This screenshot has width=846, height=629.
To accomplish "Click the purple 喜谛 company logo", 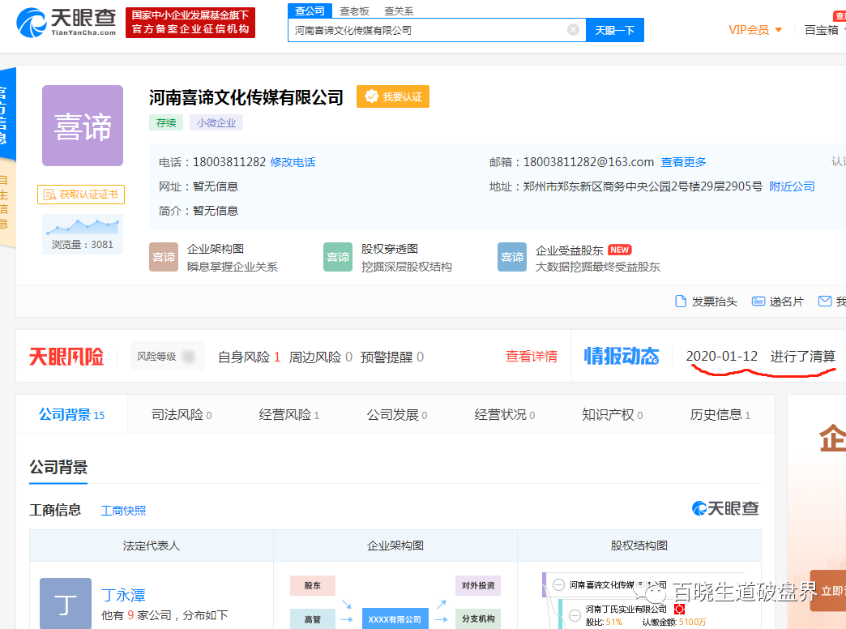I will coord(83,126).
